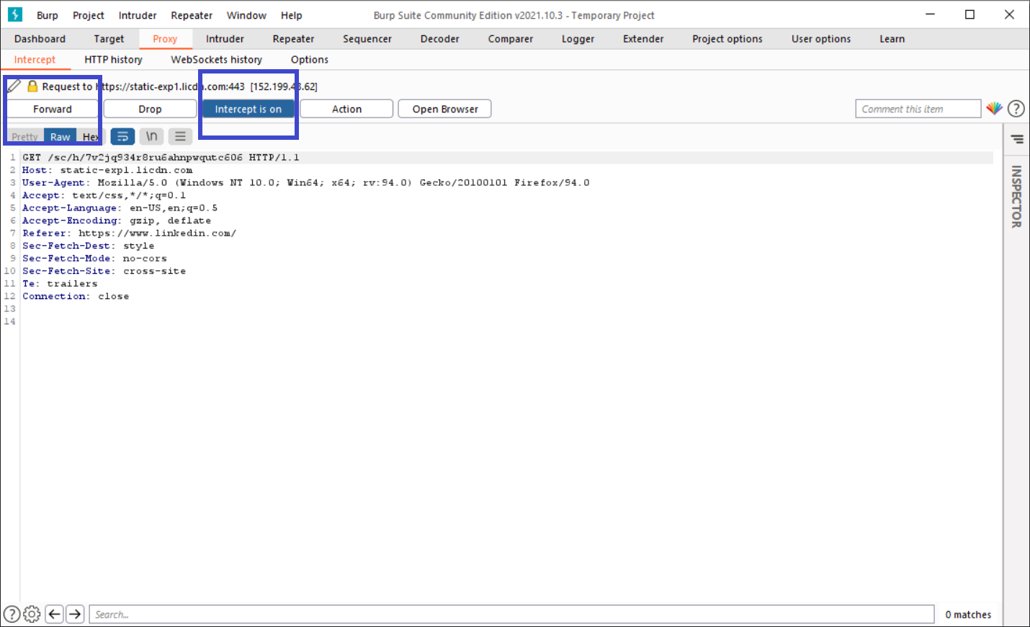This screenshot has height=627, width=1030.
Task: Click the GET request line text
Action: (x=161, y=157)
